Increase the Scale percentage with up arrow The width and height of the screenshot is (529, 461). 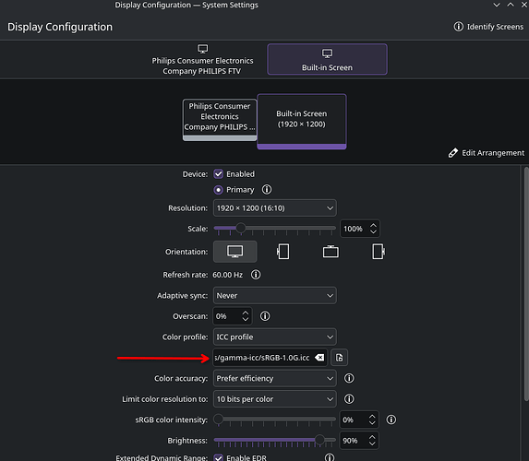click(x=373, y=226)
